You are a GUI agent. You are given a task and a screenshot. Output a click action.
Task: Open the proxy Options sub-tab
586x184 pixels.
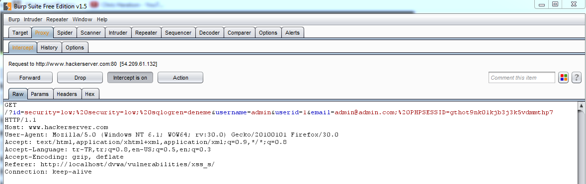pos(75,47)
